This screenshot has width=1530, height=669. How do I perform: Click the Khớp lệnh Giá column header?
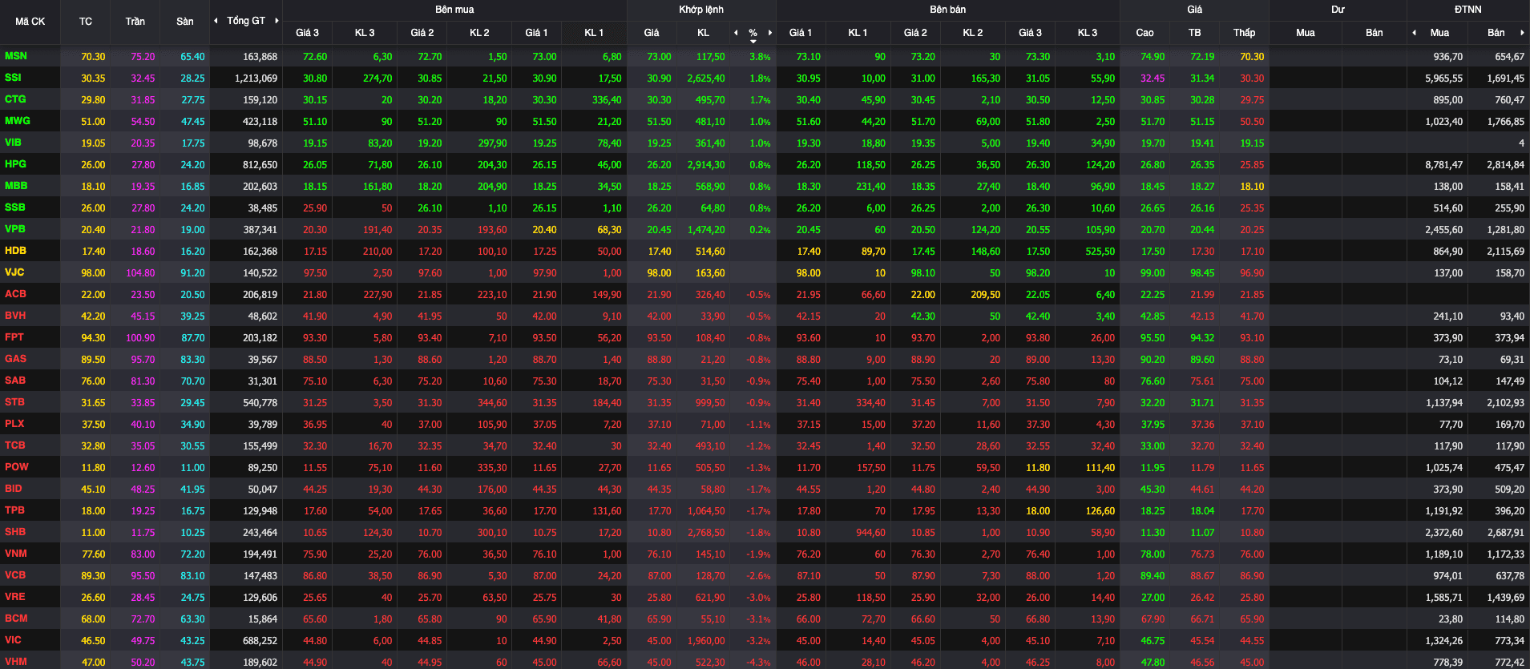(652, 33)
